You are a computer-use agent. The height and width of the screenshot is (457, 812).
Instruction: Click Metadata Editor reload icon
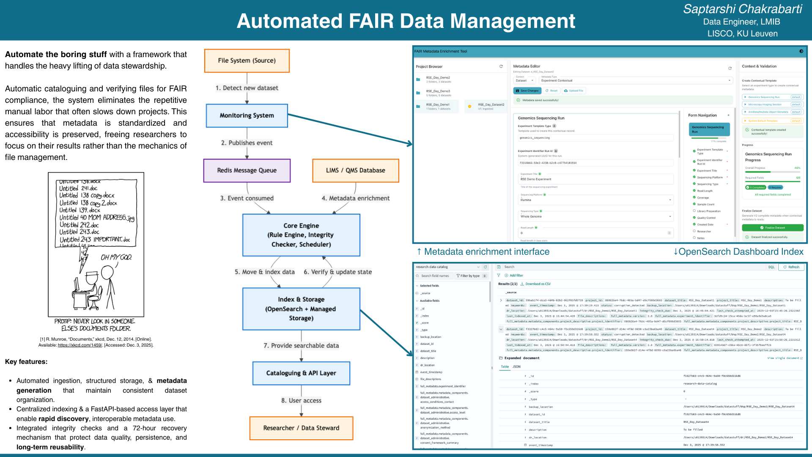730,68
